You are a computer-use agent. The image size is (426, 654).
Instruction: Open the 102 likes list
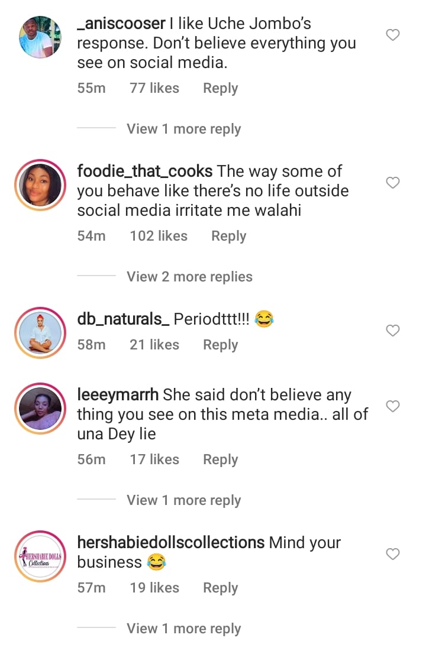(x=159, y=237)
